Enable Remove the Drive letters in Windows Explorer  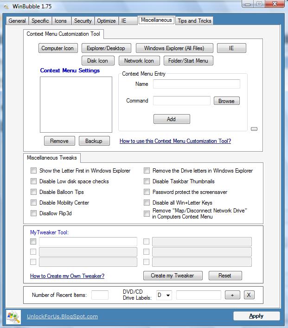147,170
